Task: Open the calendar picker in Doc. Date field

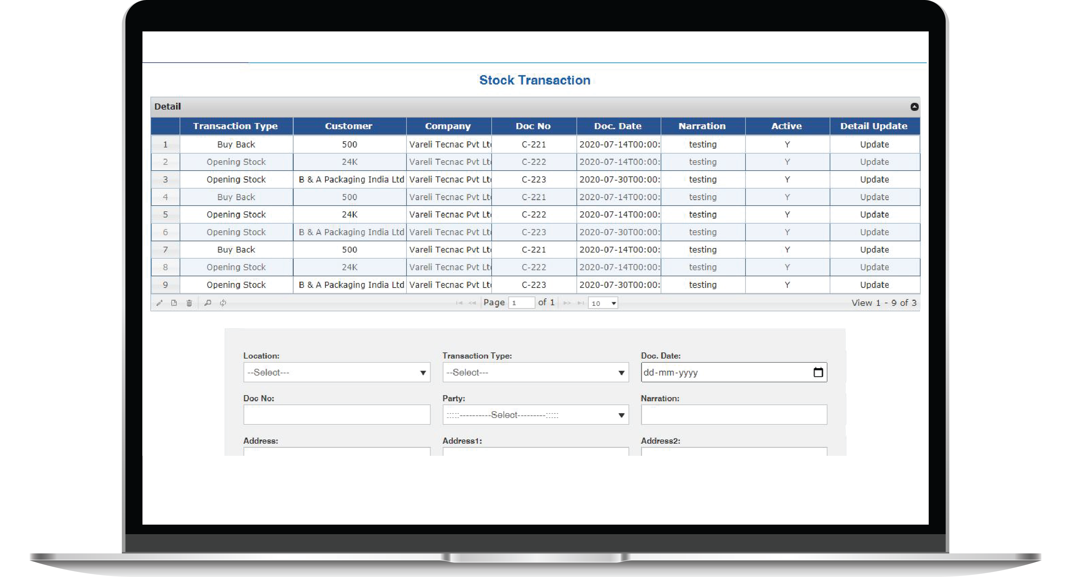Action: click(818, 372)
